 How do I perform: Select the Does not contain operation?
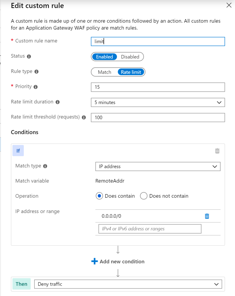click(x=143, y=196)
